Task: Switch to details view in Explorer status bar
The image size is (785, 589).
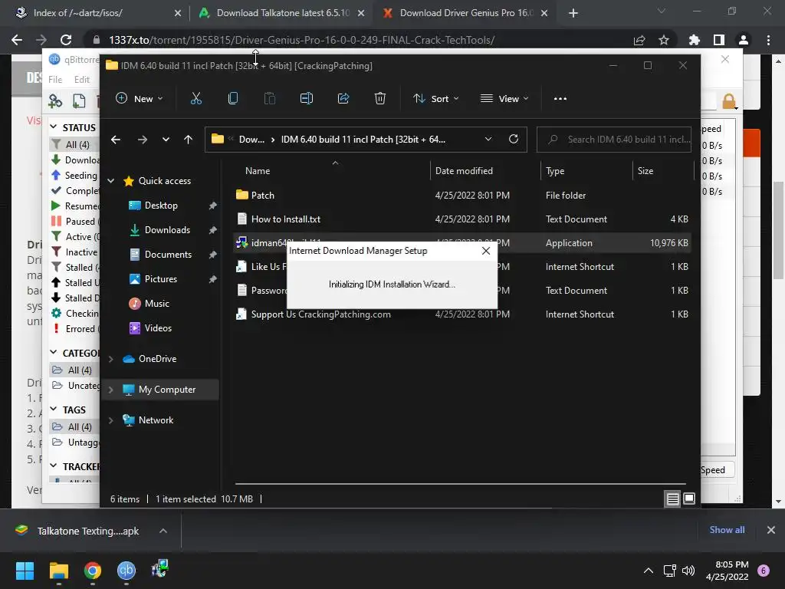Action: 672,499
